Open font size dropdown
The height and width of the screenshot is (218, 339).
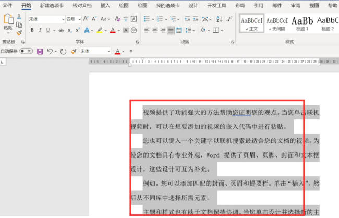point(79,19)
